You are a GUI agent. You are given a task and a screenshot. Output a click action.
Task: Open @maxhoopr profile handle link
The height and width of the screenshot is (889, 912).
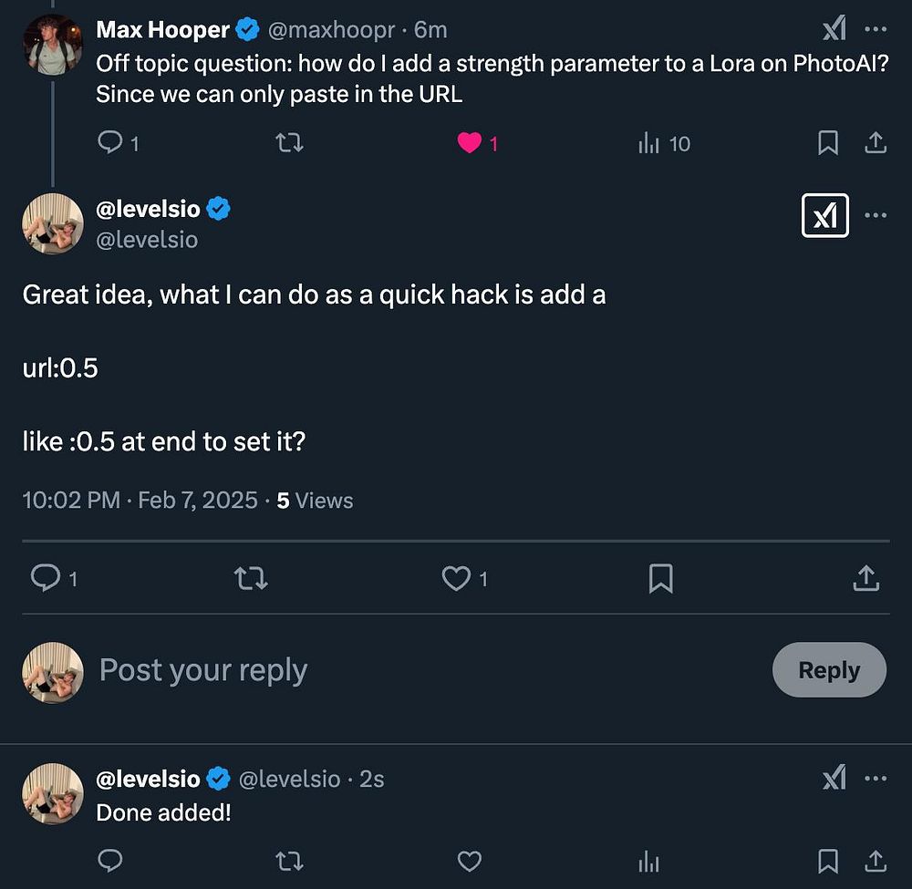tap(331, 30)
